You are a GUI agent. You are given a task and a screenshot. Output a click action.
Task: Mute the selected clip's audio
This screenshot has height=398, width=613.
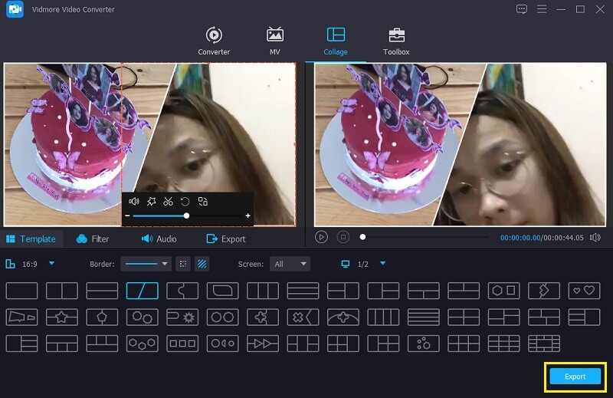(133, 202)
